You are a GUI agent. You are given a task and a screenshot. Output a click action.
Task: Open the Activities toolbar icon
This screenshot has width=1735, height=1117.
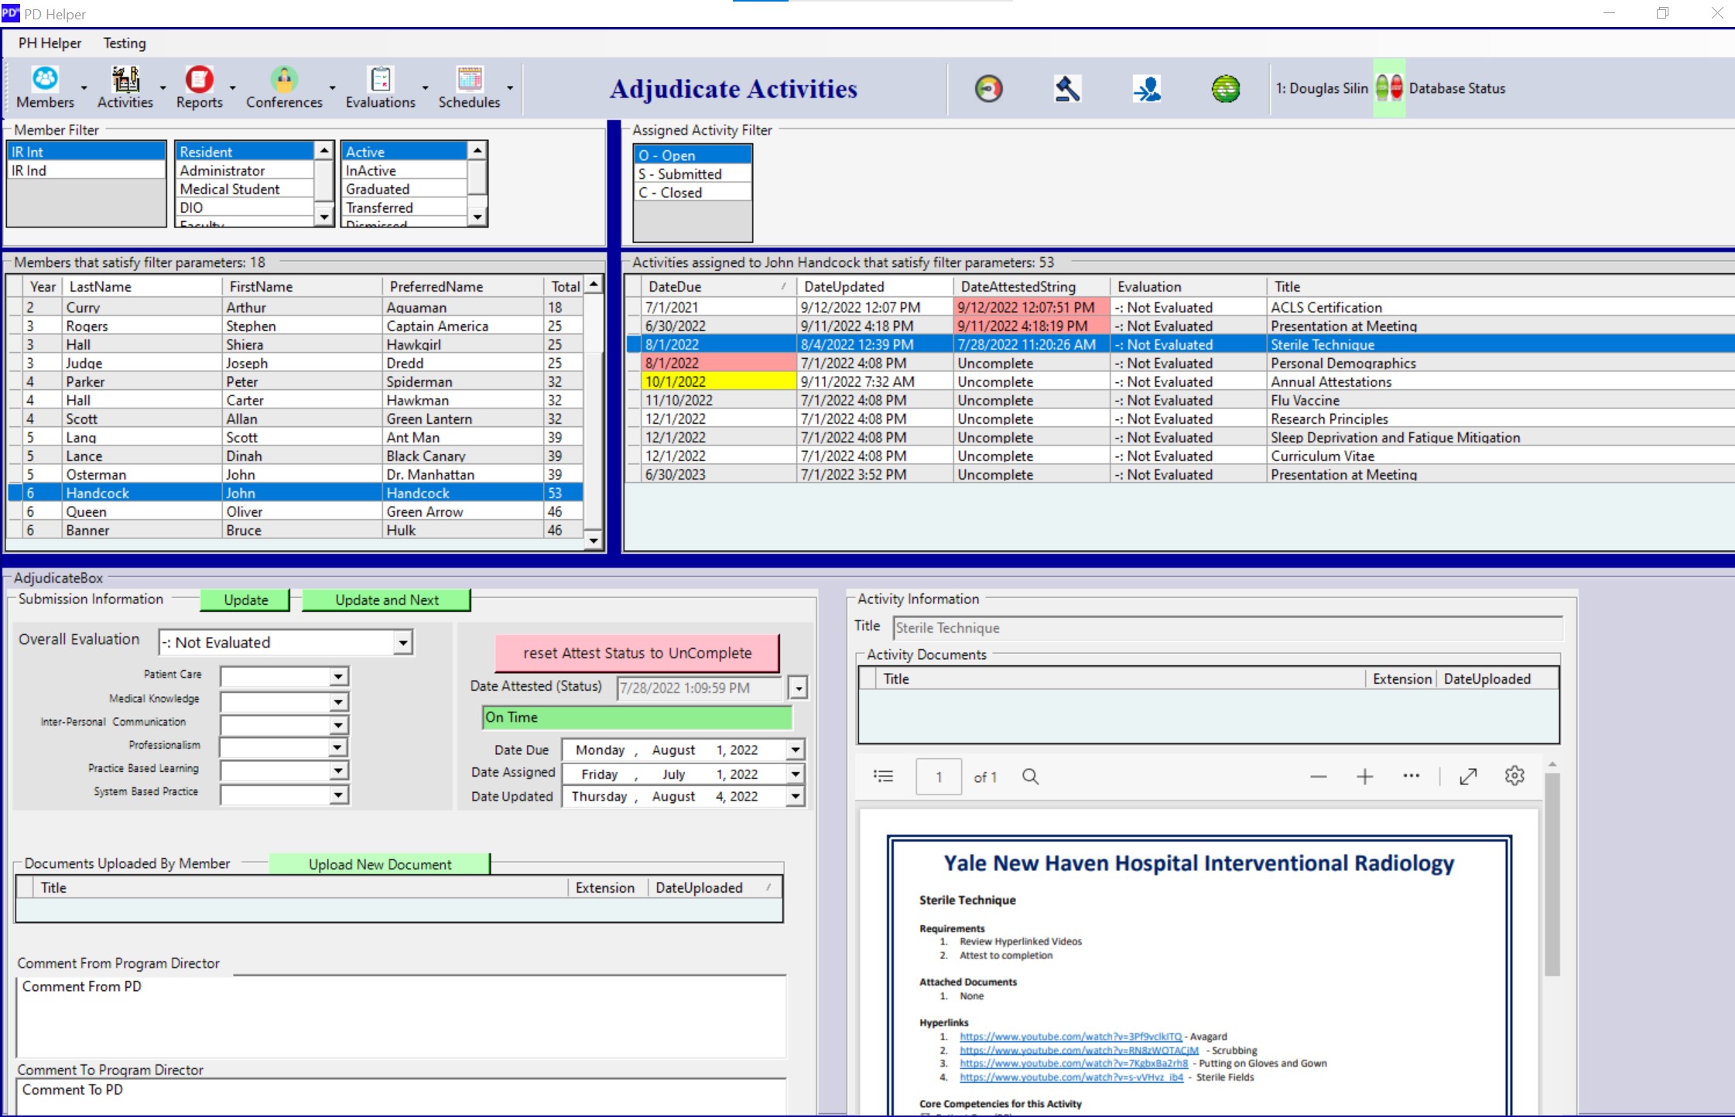[x=125, y=87]
